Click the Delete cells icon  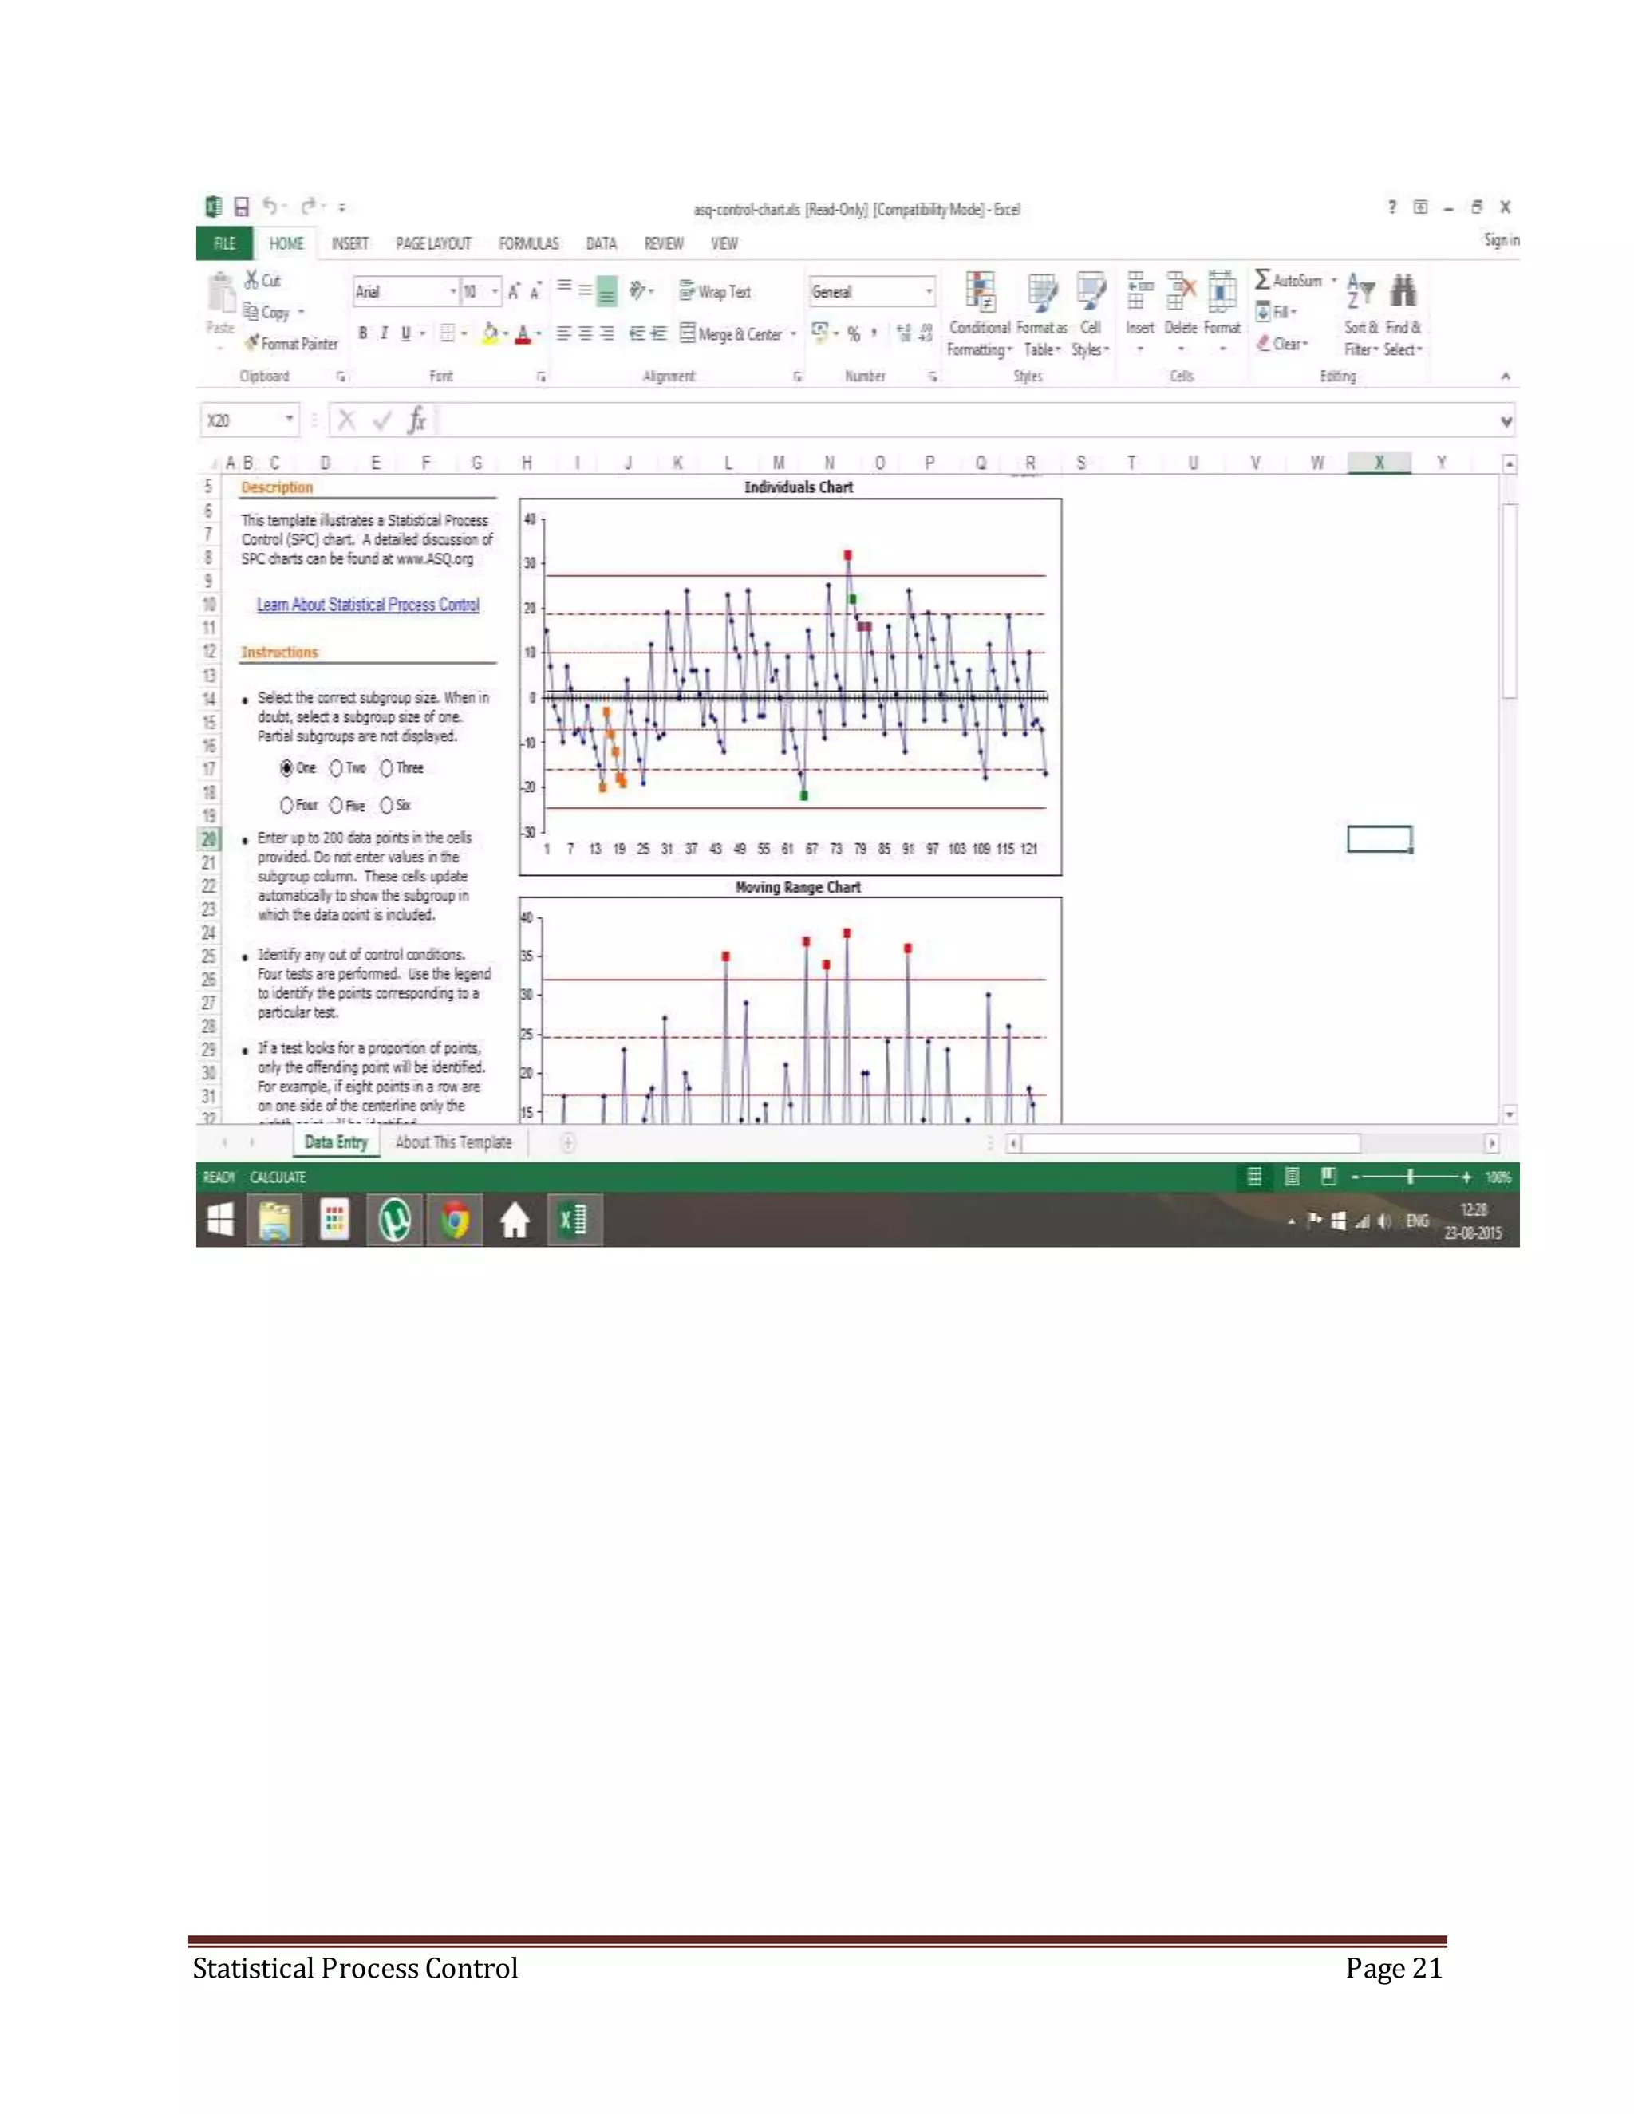(x=1181, y=290)
